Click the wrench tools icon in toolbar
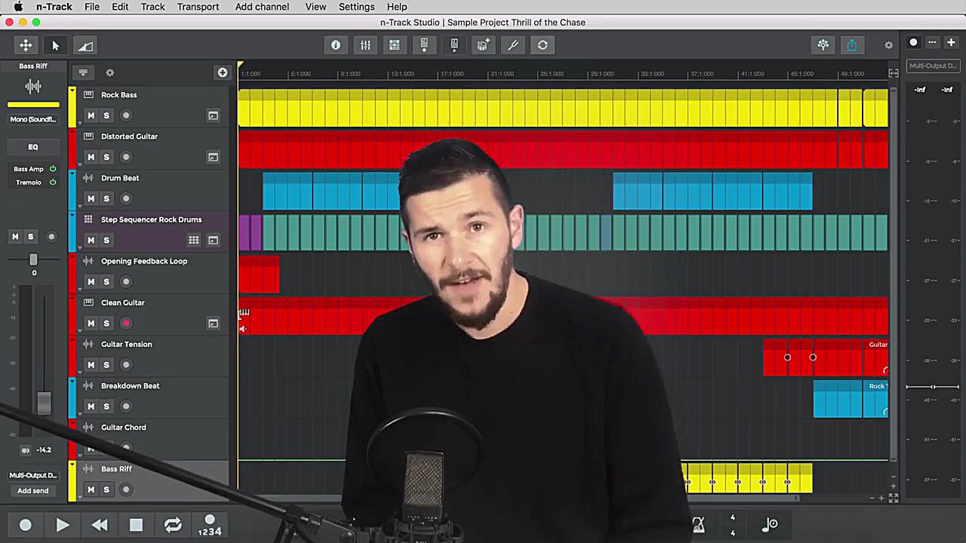The height and width of the screenshot is (543, 966). click(513, 45)
